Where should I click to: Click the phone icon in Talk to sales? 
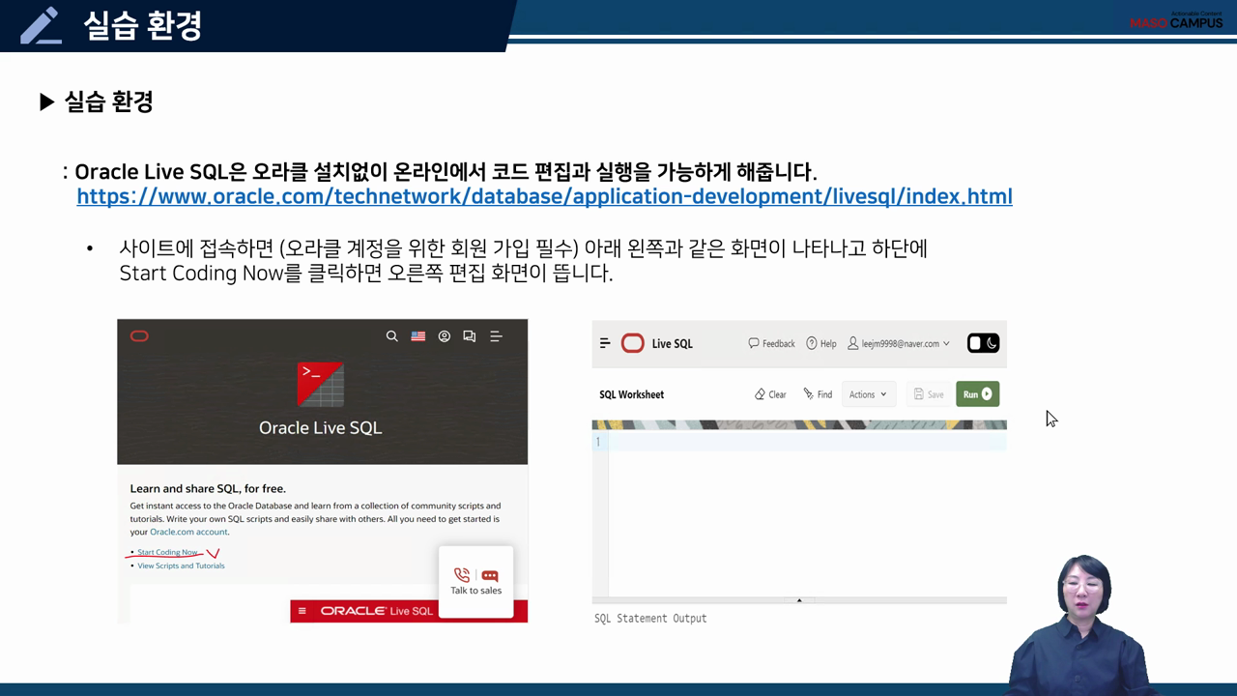(462, 575)
